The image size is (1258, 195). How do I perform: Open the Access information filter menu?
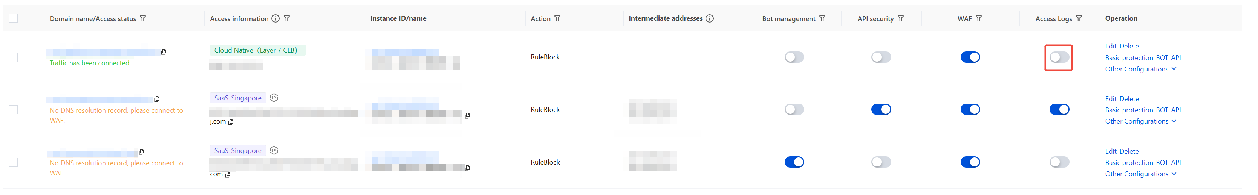(287, 18)
